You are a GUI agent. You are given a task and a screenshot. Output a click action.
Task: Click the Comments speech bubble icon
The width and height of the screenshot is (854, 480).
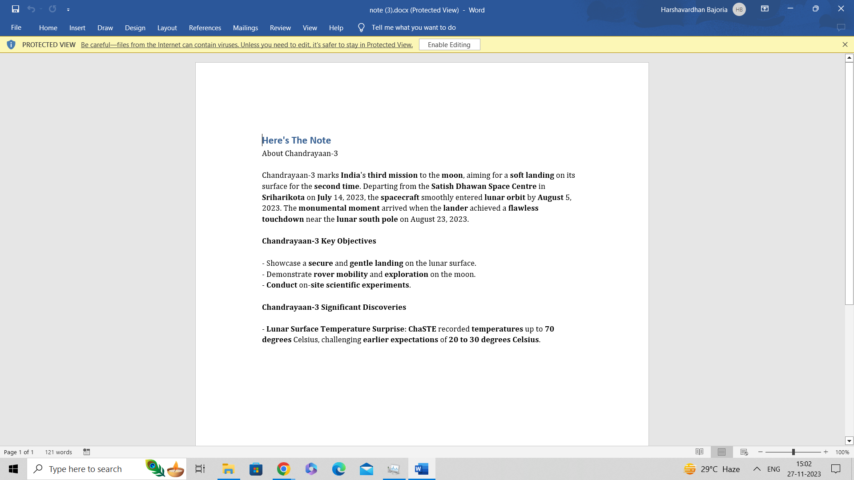(x=841, y=28)
